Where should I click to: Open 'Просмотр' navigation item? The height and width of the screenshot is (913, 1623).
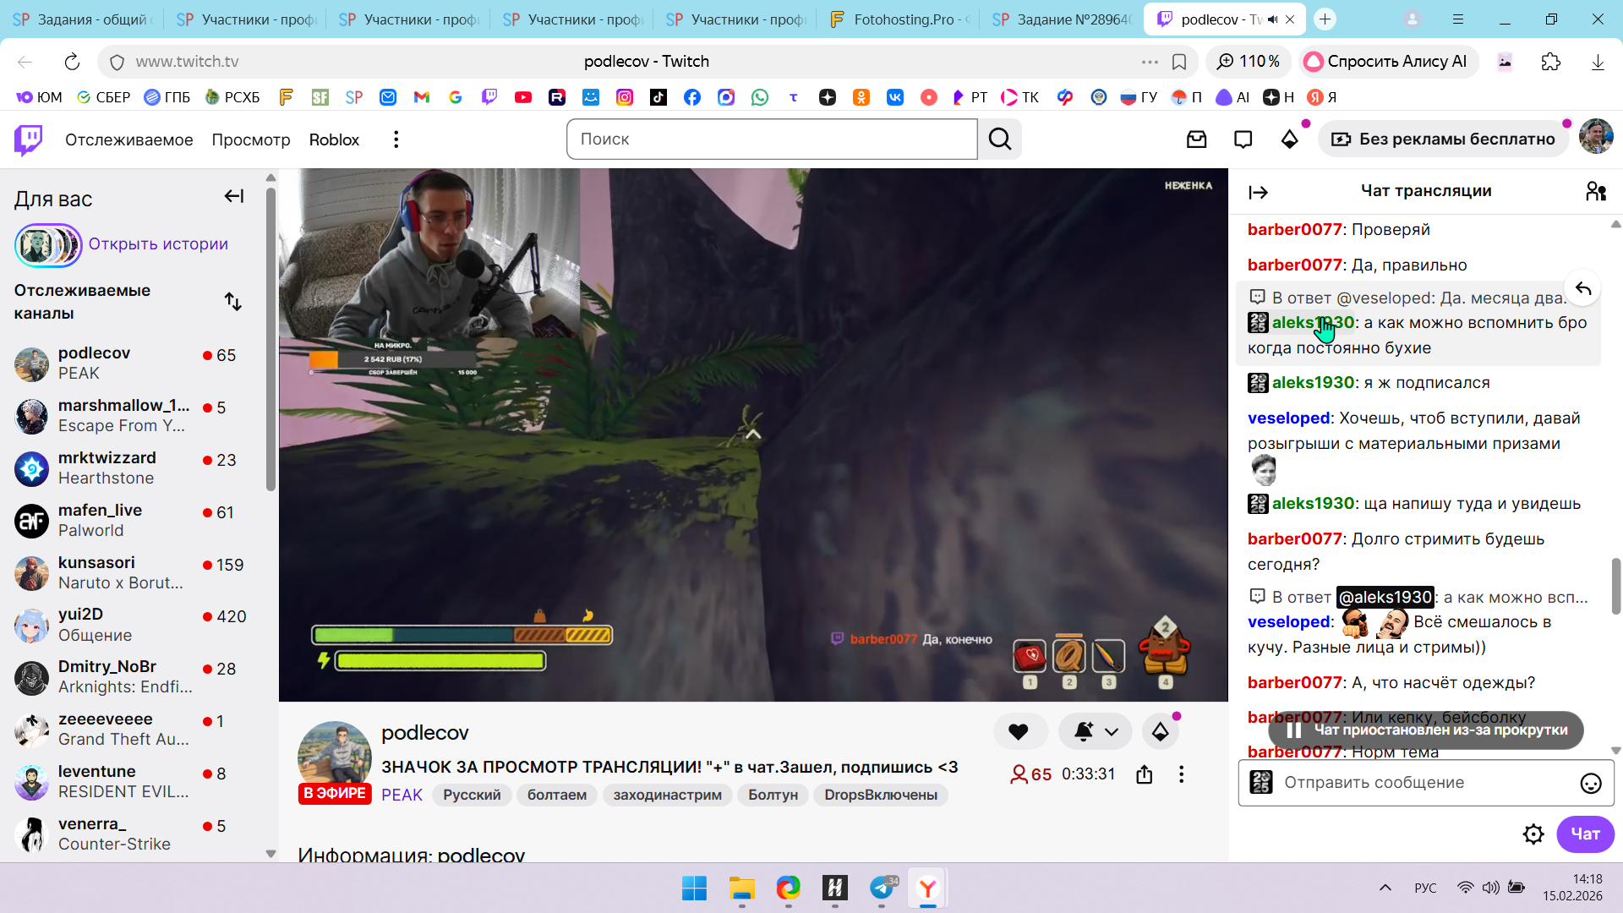[250, 139]
